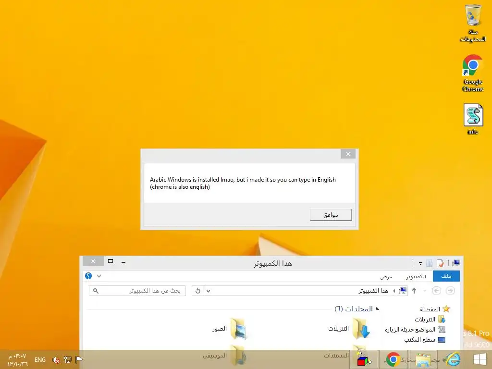The width and height of the screenshot is (492, 369).
Task: Switch to the عرض ribbon tab
Action: [386, 276]
